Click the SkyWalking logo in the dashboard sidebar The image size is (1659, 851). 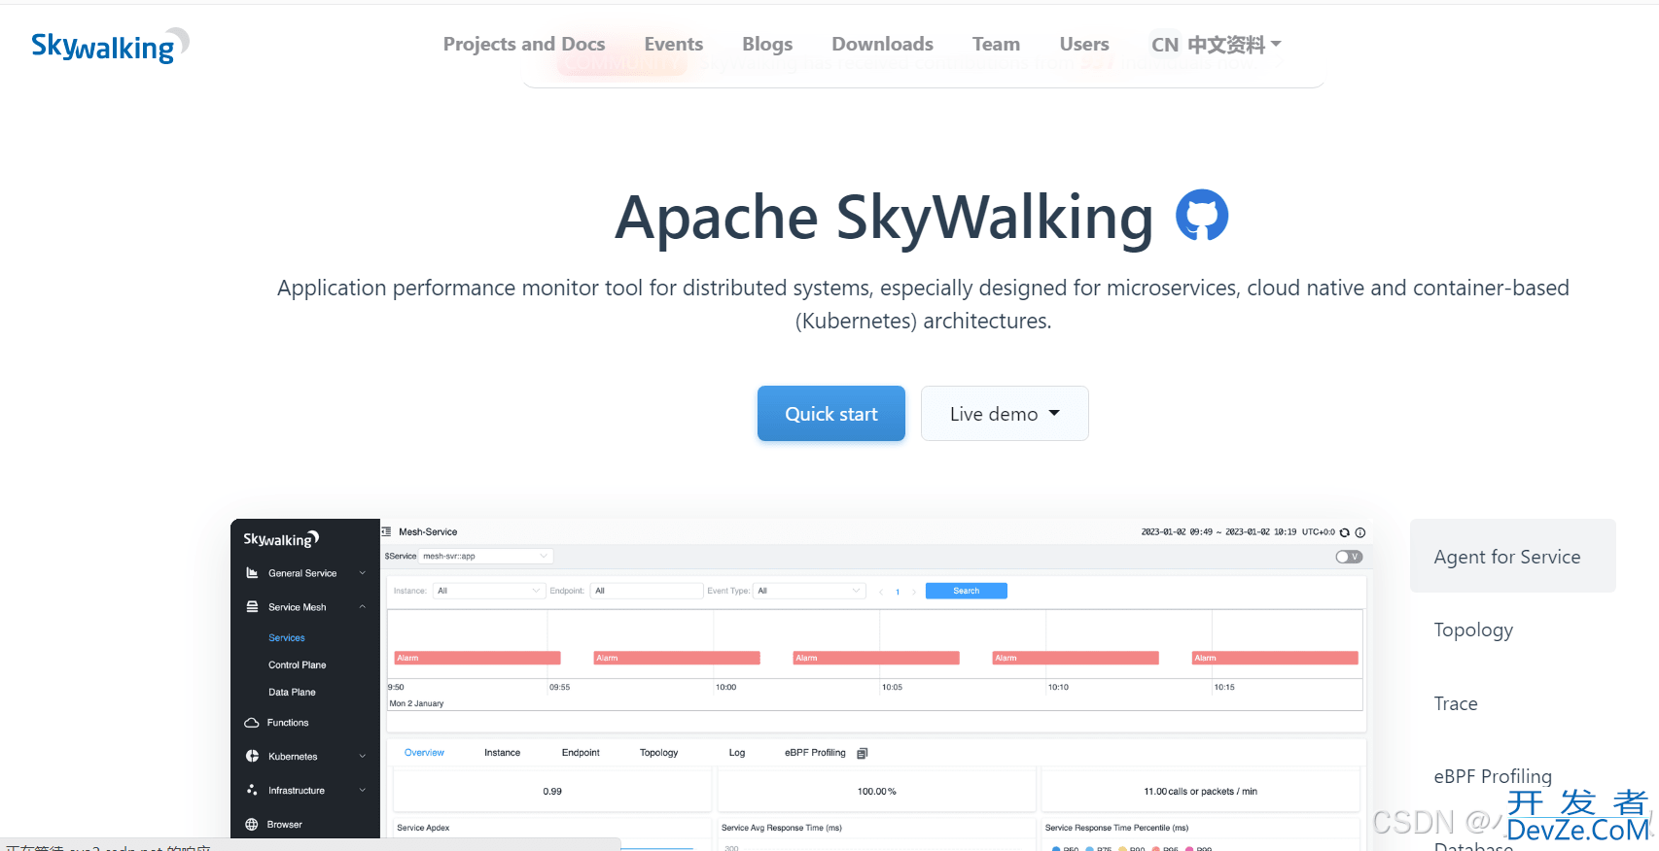click(281, 539)
